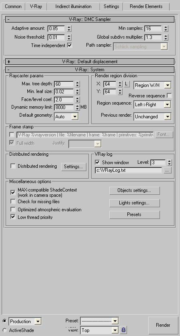180x336 pixels.
Task: Click Dynamic memory limit spinner arrows
Action: pos(77,107)
